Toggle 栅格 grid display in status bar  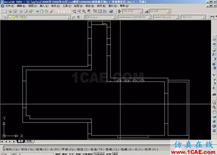coord(64,154)
